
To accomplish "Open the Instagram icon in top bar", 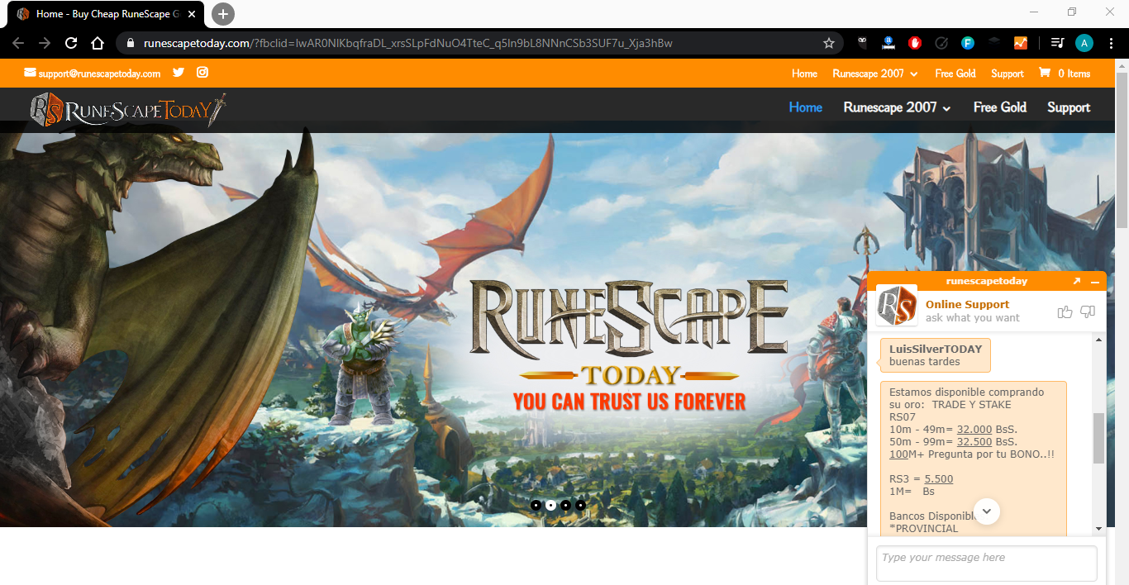I will (x=202, y=73).
